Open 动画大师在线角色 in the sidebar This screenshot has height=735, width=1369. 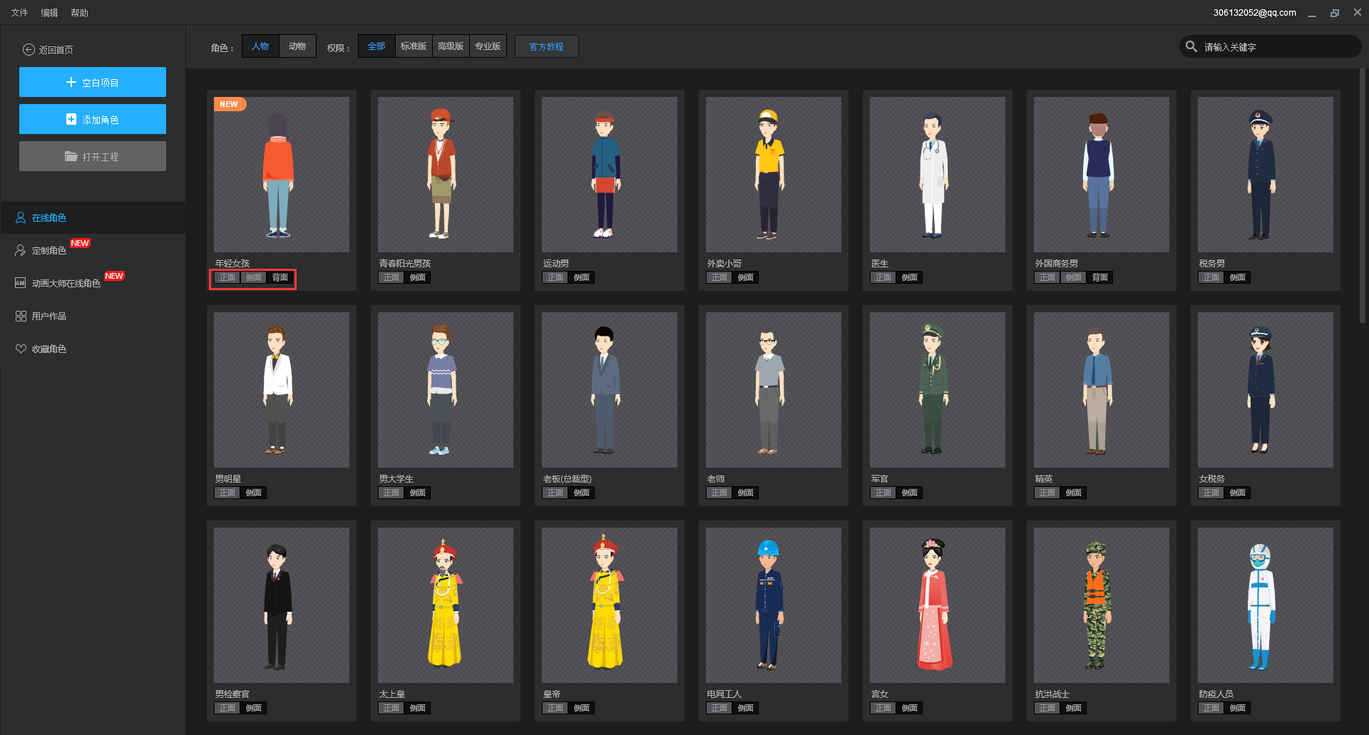coord(93,283)
